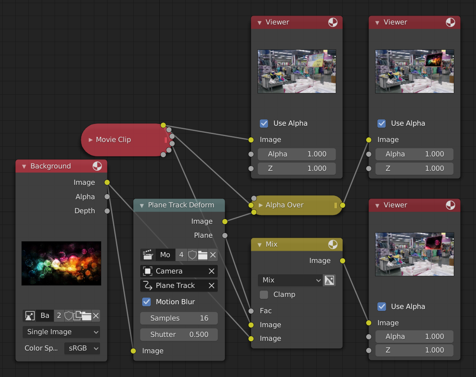Collapse the bottom-right Viewer node
The height and width of the screenshot is (377, 476).
(x=377, y=205)
